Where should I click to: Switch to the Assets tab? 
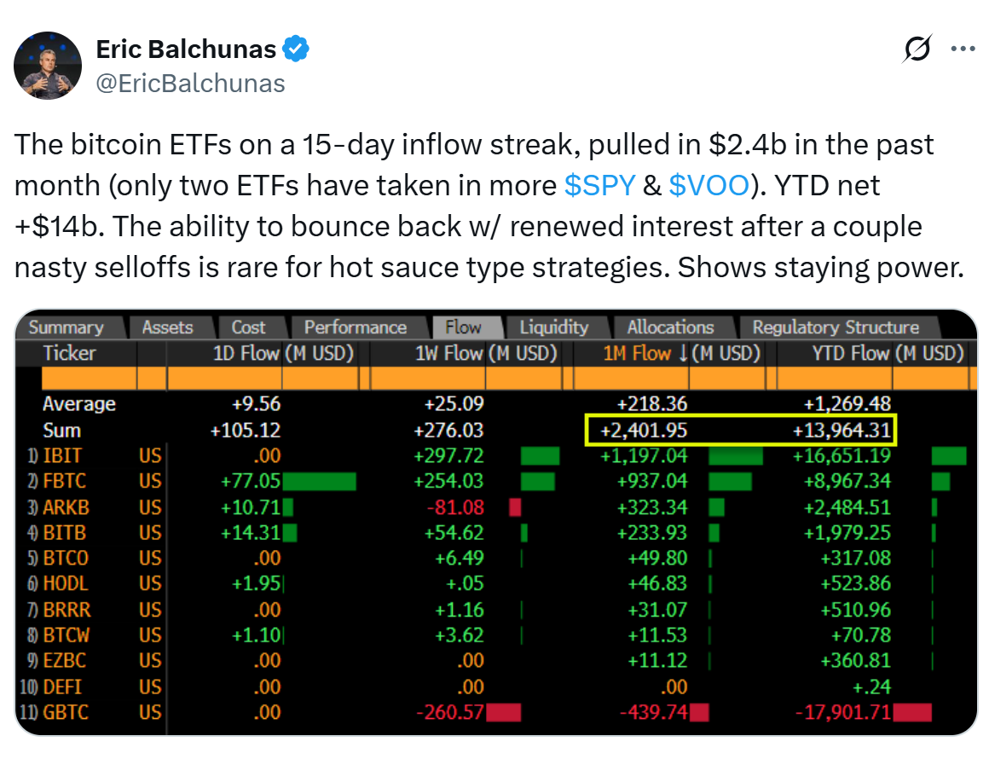(167, 327)
